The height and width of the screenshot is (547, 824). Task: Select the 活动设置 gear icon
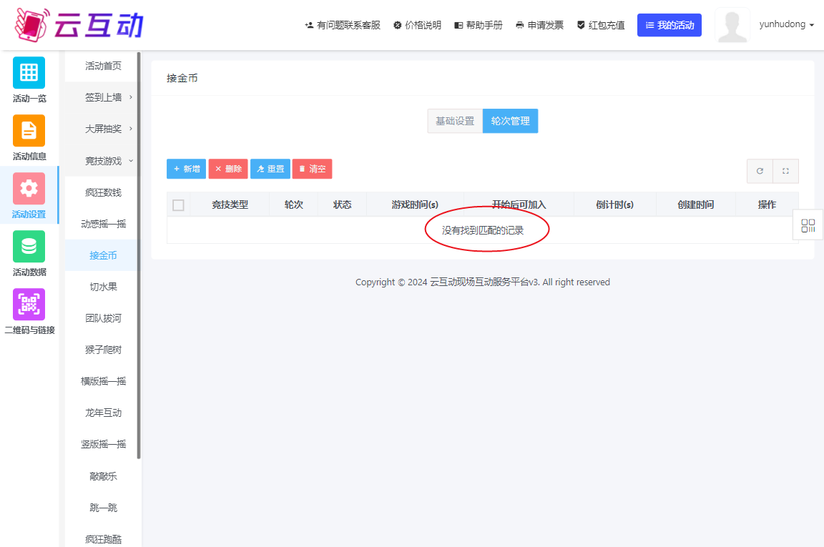tap(29, 189)
